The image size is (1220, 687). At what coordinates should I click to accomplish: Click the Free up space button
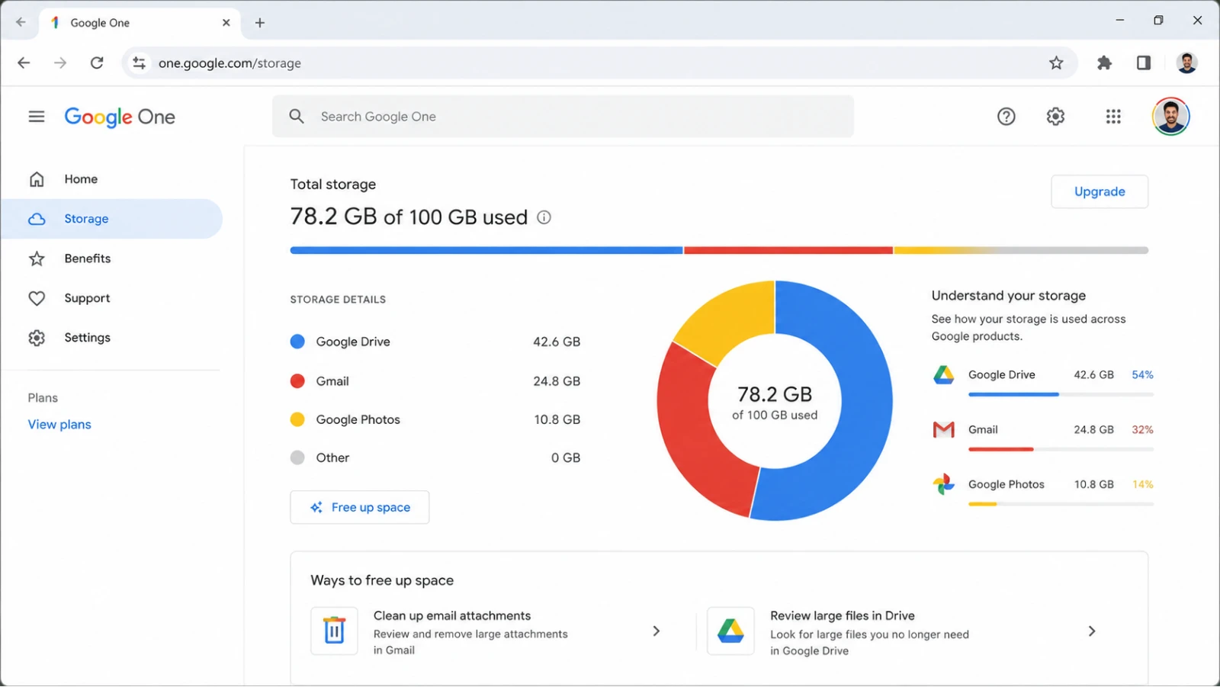pos(359,507)
